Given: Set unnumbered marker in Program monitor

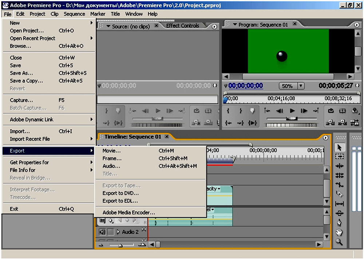Looking at the screenshot, I should click(252, 111).
